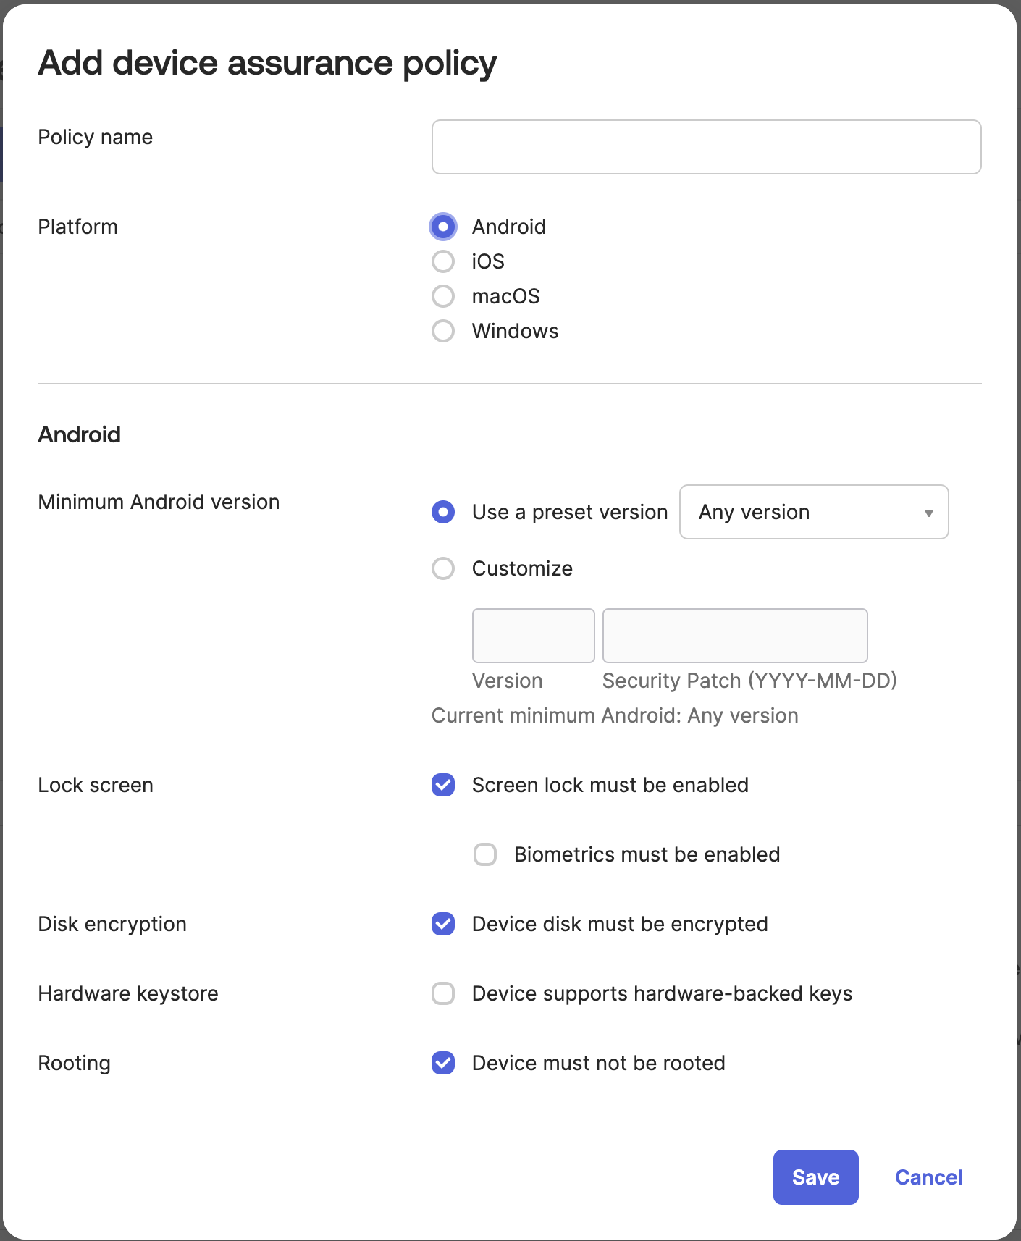Choose macOS platform option
Viewport: 1021px width, 1241px height.
click(x=443, y=296)
